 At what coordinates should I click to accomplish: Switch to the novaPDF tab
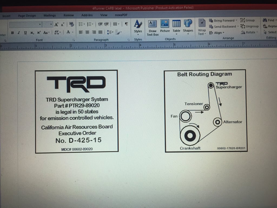point(121,15)
